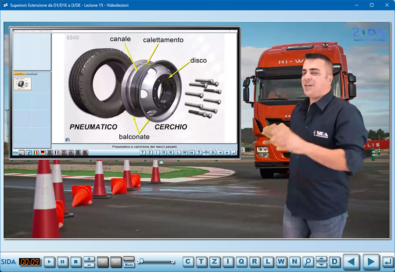This screenshot has width=395, height=272.
Task: Select the Z toolbar button
Action: (x=215, y=262)
